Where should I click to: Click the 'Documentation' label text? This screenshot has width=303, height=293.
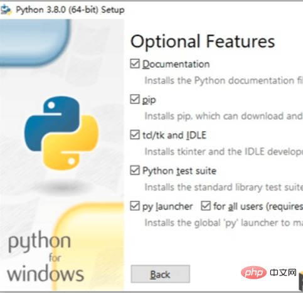pos(176,64)
